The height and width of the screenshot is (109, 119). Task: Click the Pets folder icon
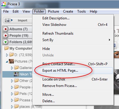point(16,93)
